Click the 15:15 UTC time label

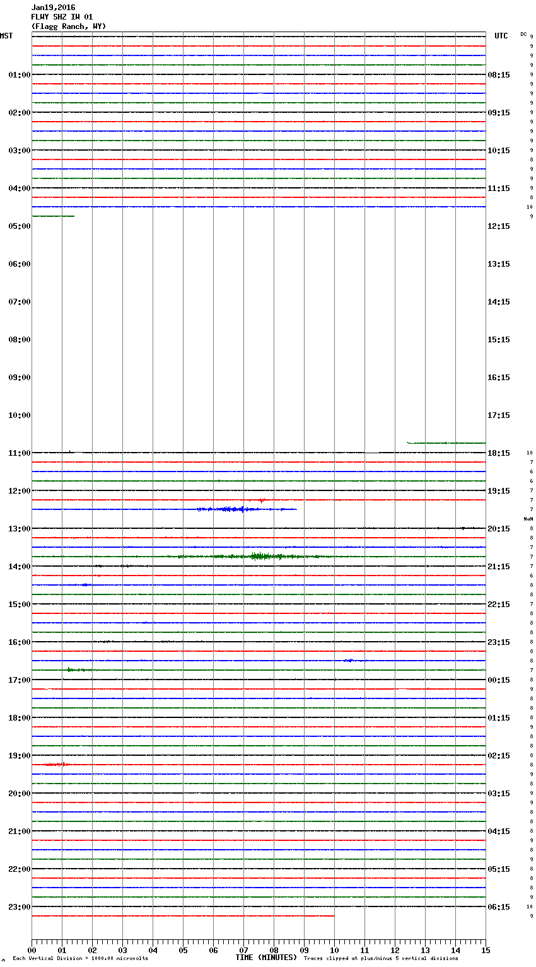[x=499, y=340]
